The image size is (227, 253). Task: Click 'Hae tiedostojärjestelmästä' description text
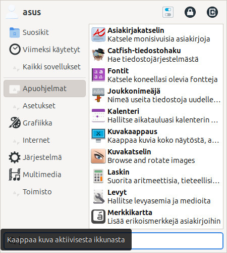pos(153,59)
